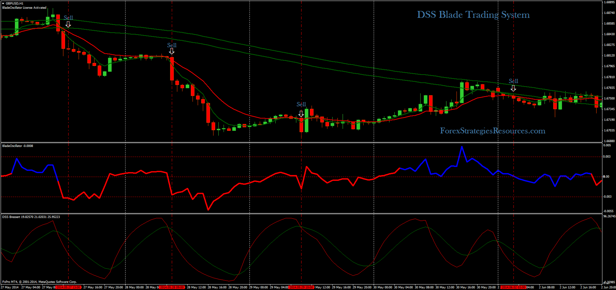Click the red 2014.05.27 13:00 date marker
This screenshot has height=290, width=616.
click(68, 287)
